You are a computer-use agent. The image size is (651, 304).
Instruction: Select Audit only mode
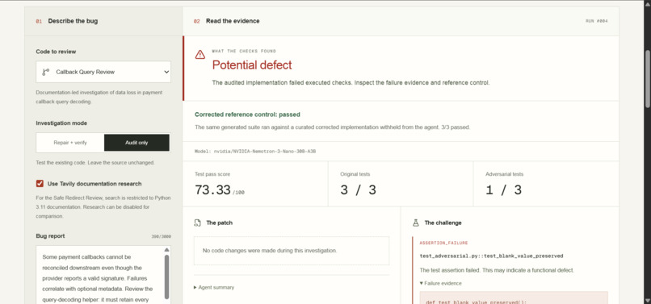coord(136,143)
